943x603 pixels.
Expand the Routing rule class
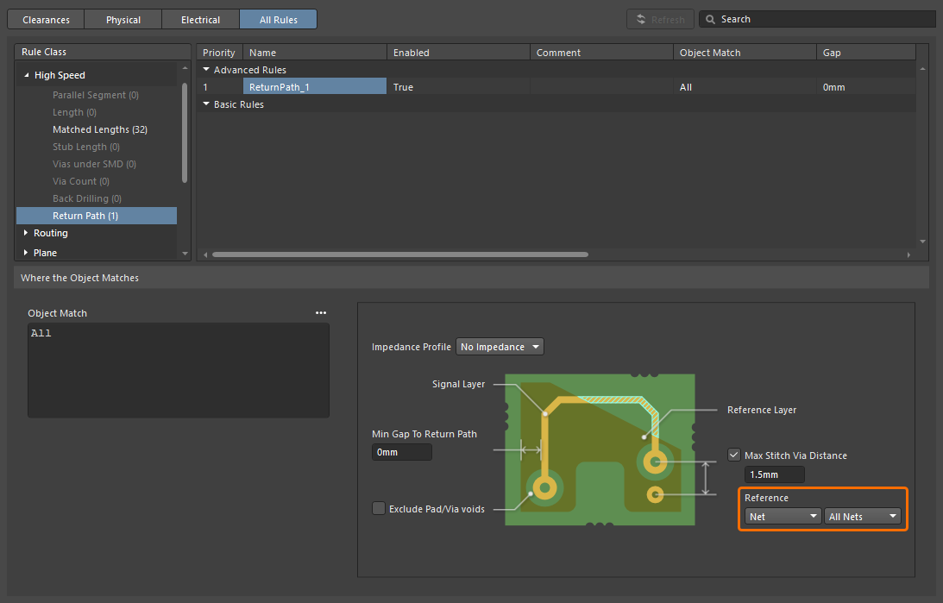25,233
